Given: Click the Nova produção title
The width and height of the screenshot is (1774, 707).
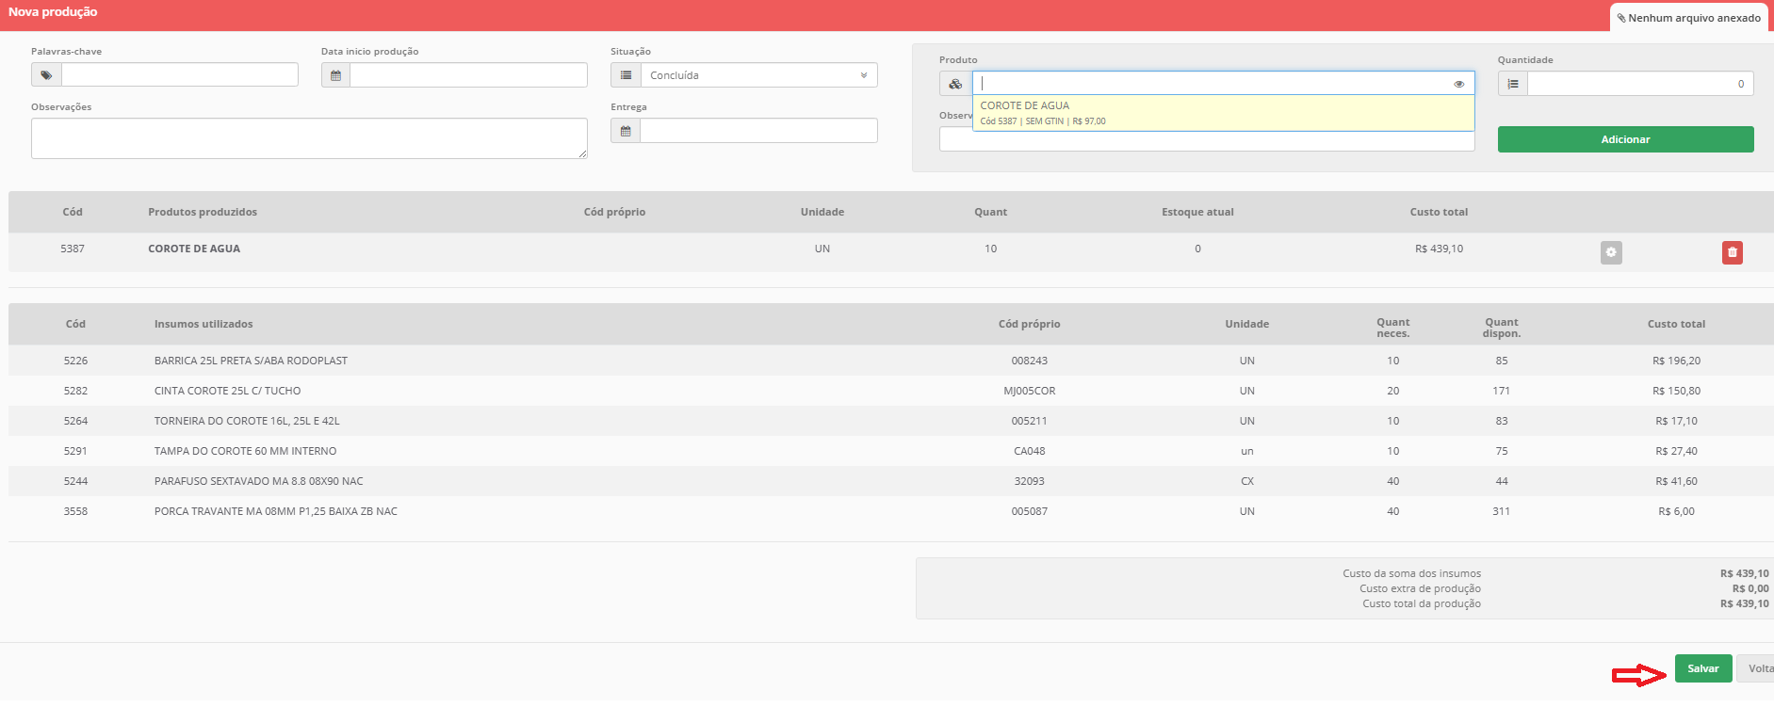Looking at the screenshot, I should pos(53,11).
